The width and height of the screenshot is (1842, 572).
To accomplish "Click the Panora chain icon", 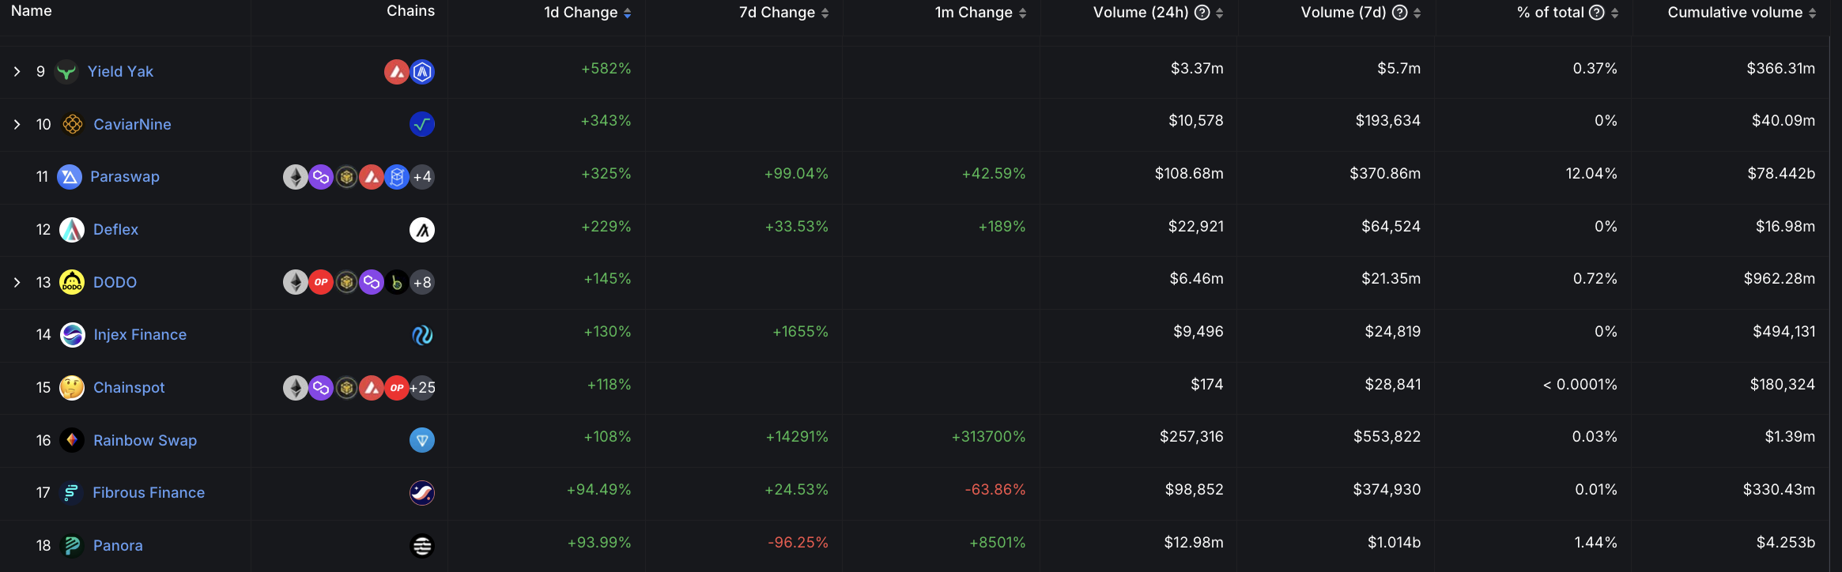I will click(422, 546).
